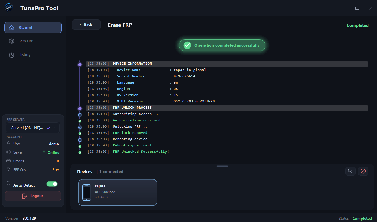Click the Unlocking FRP step marker

[80, 127]
